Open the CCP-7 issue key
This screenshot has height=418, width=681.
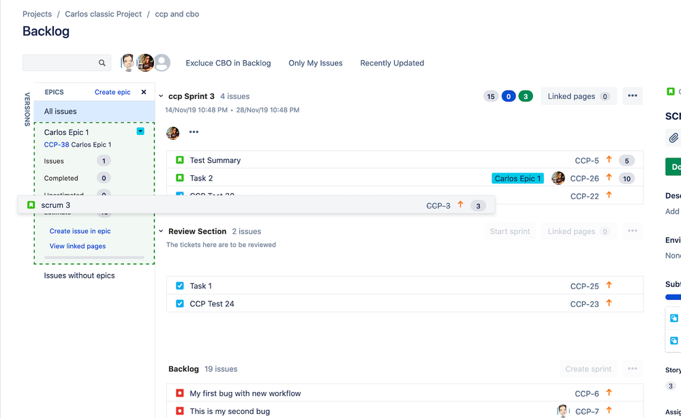pyautogui.click(x=587, y=411)
